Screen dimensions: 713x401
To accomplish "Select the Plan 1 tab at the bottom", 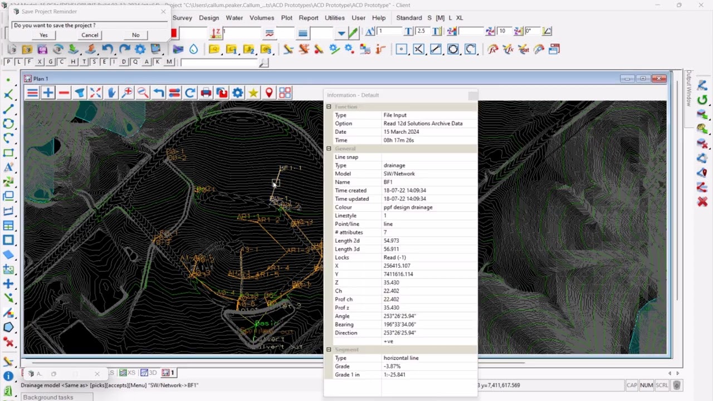I will (168, 373).
